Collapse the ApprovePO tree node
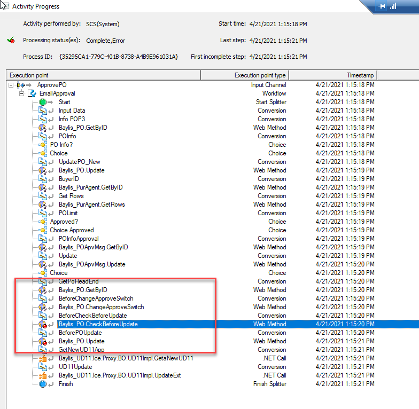This screenshot has height=409, width=419. point(11,85)
